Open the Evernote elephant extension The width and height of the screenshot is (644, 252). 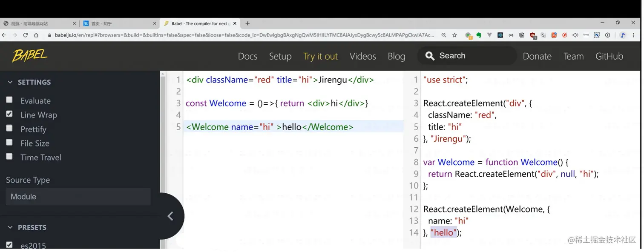[479, 35]
